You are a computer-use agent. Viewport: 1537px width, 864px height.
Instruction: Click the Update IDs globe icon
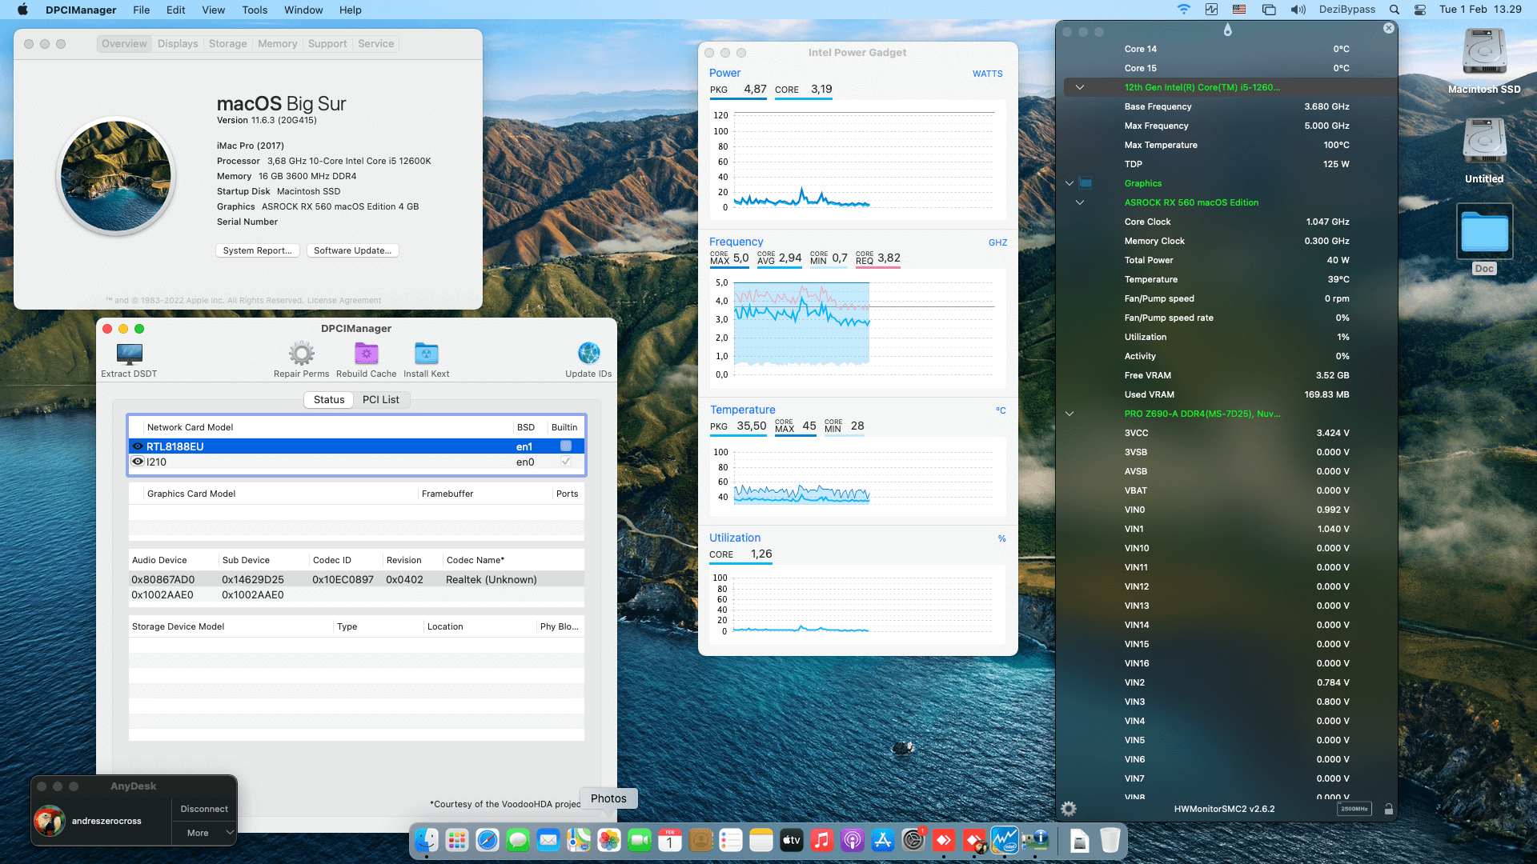point(588,354)
